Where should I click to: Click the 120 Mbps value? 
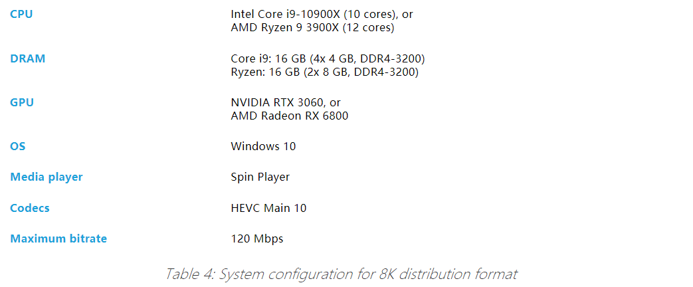click(256, 239)
